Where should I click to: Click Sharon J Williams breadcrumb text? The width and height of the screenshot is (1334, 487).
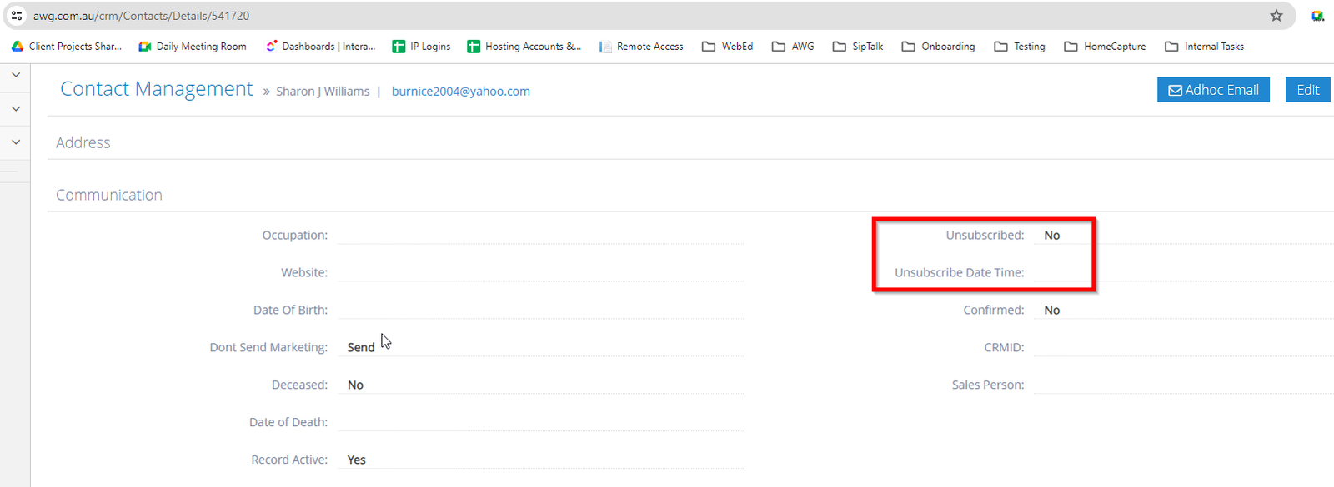pyautogui.click(x=323, y=92)
